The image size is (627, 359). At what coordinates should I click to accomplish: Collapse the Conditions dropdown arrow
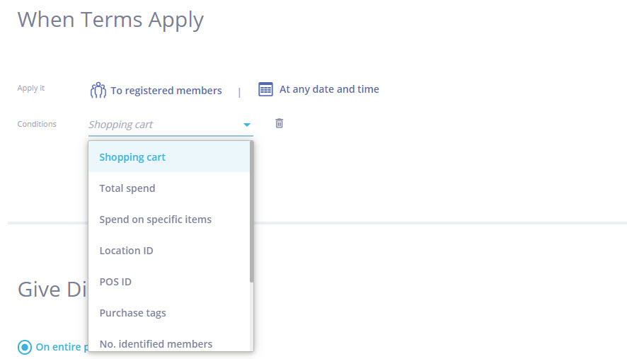pyautogui.click(x=247, y=125)
